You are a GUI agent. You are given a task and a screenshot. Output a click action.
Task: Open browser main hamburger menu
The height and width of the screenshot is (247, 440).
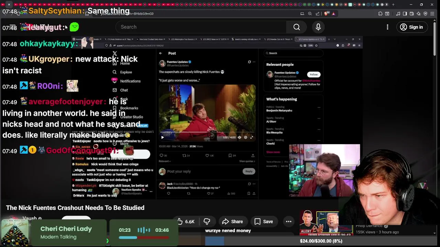pyautogui.click(x=433, y=14)
